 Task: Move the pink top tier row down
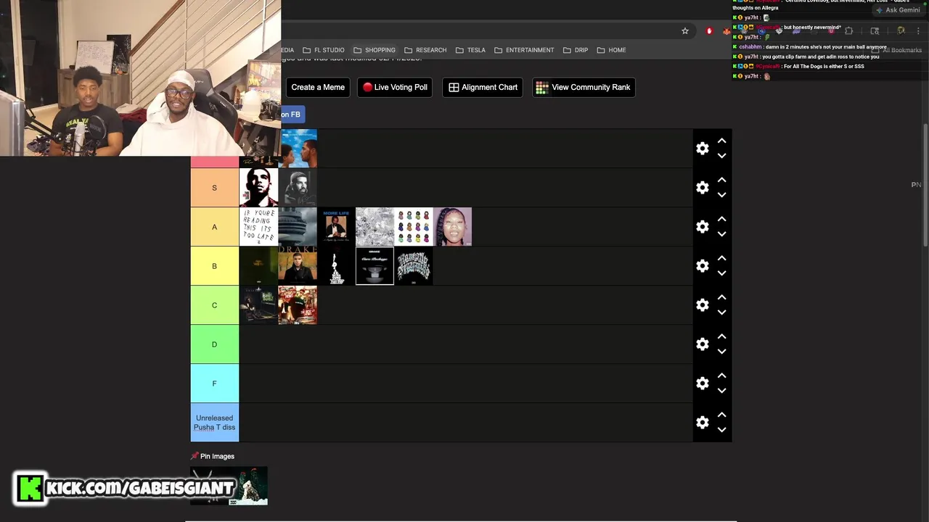[722, 156]
